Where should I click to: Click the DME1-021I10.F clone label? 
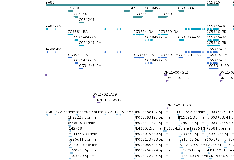[x=179, y=78]
